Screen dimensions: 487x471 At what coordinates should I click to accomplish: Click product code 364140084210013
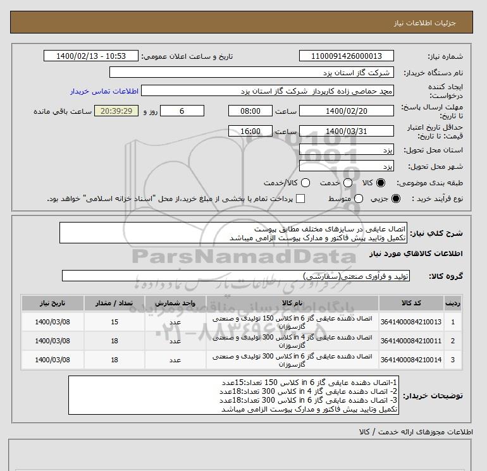pos(411,322)
